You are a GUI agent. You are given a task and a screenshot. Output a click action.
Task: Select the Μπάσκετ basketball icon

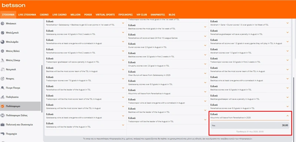tap(3, 24)
